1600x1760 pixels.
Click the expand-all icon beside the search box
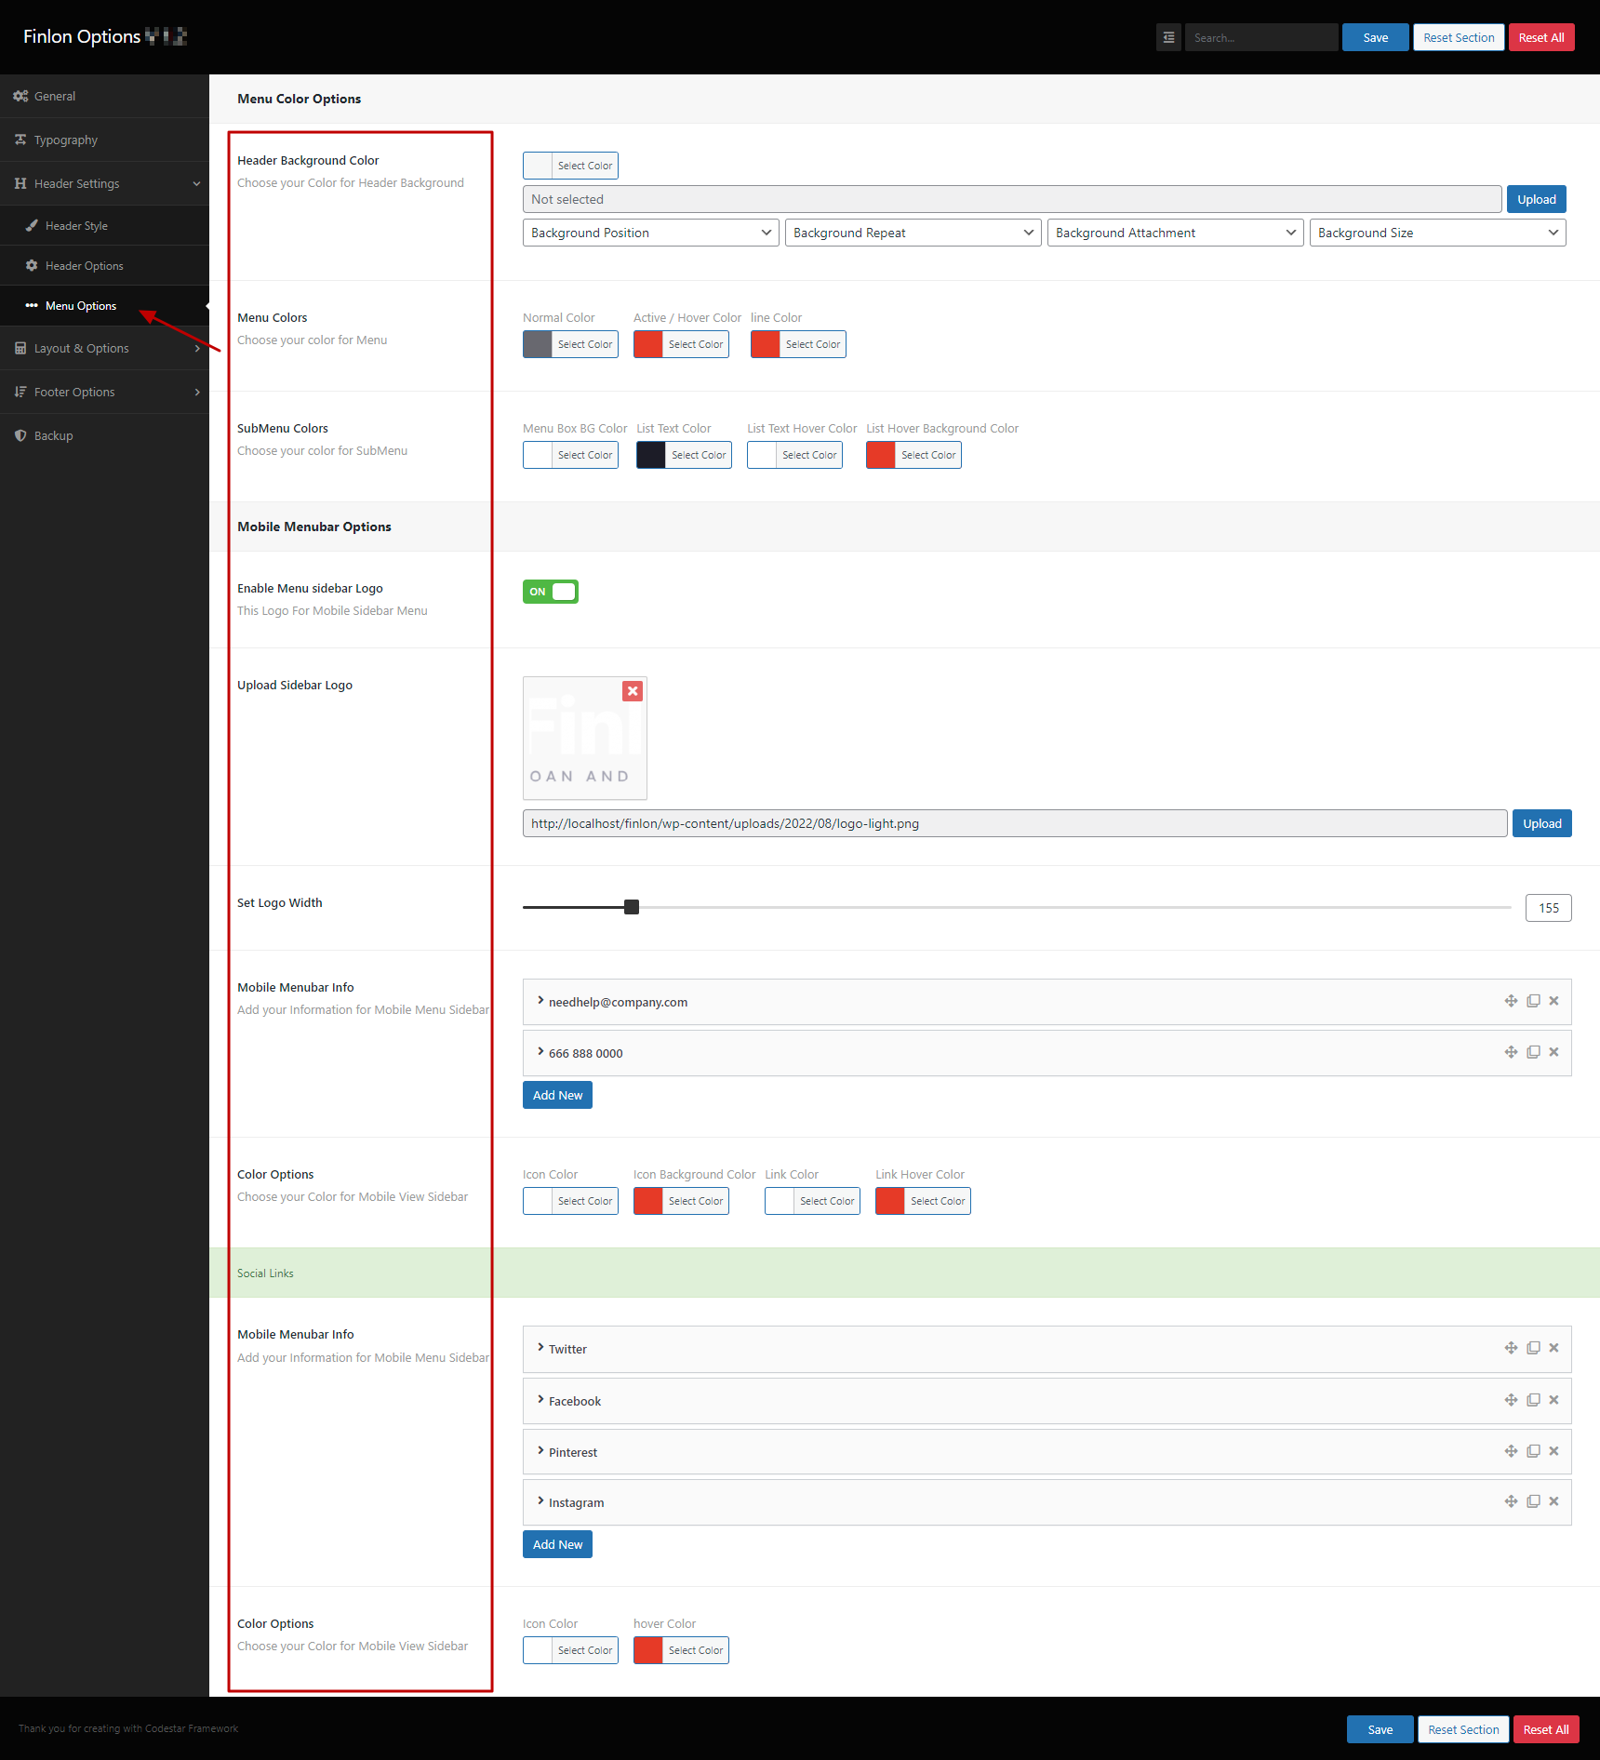[1168, 38]
